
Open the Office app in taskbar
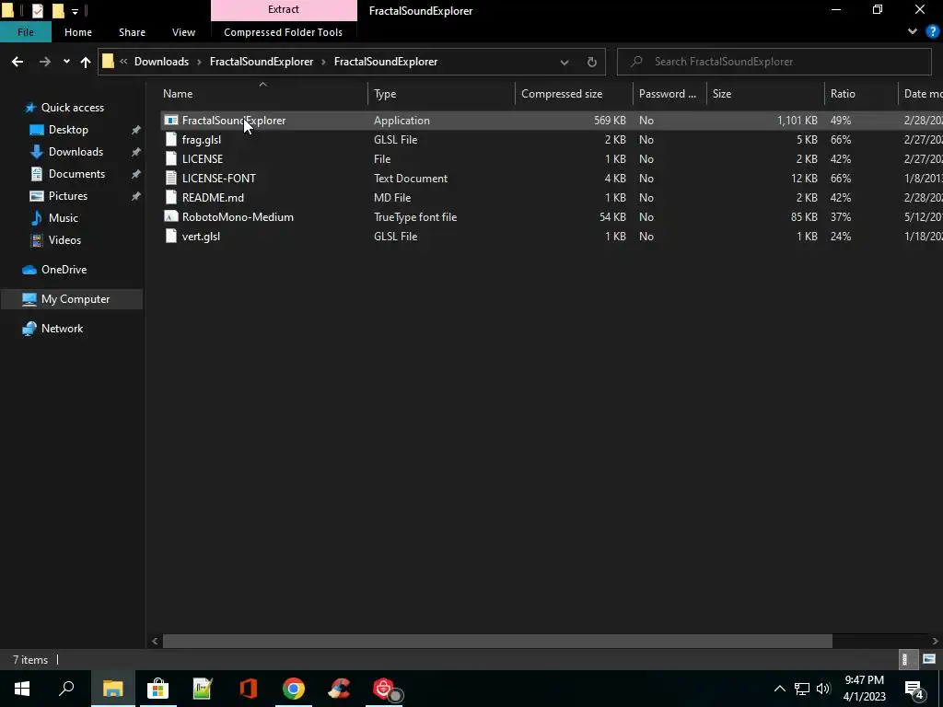249,689
